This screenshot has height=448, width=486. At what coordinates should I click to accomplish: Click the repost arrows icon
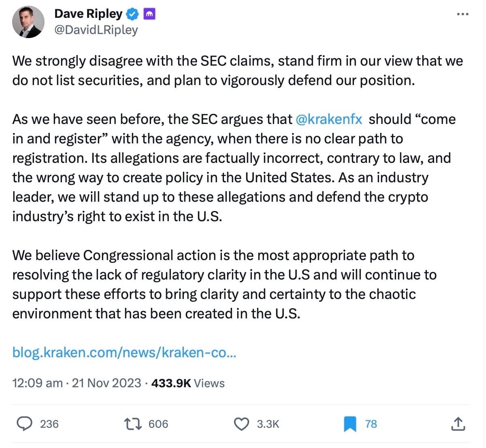[x=133, y=424]
